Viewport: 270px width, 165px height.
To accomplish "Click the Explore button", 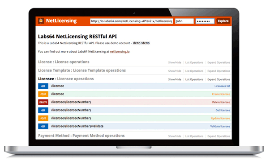I will pyautogui.click(x=223, y=21).
